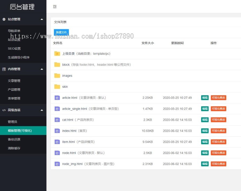241x191 pixels.
Task: Select 模板管理(可视化) in the sidebar
Action: click(x=23, y=131)
